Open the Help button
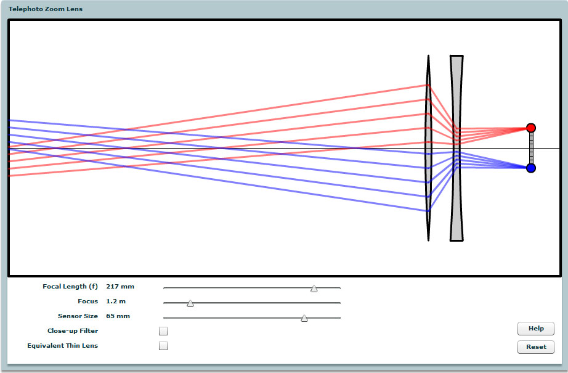568x373 pixels. click(x=535, y=329)
